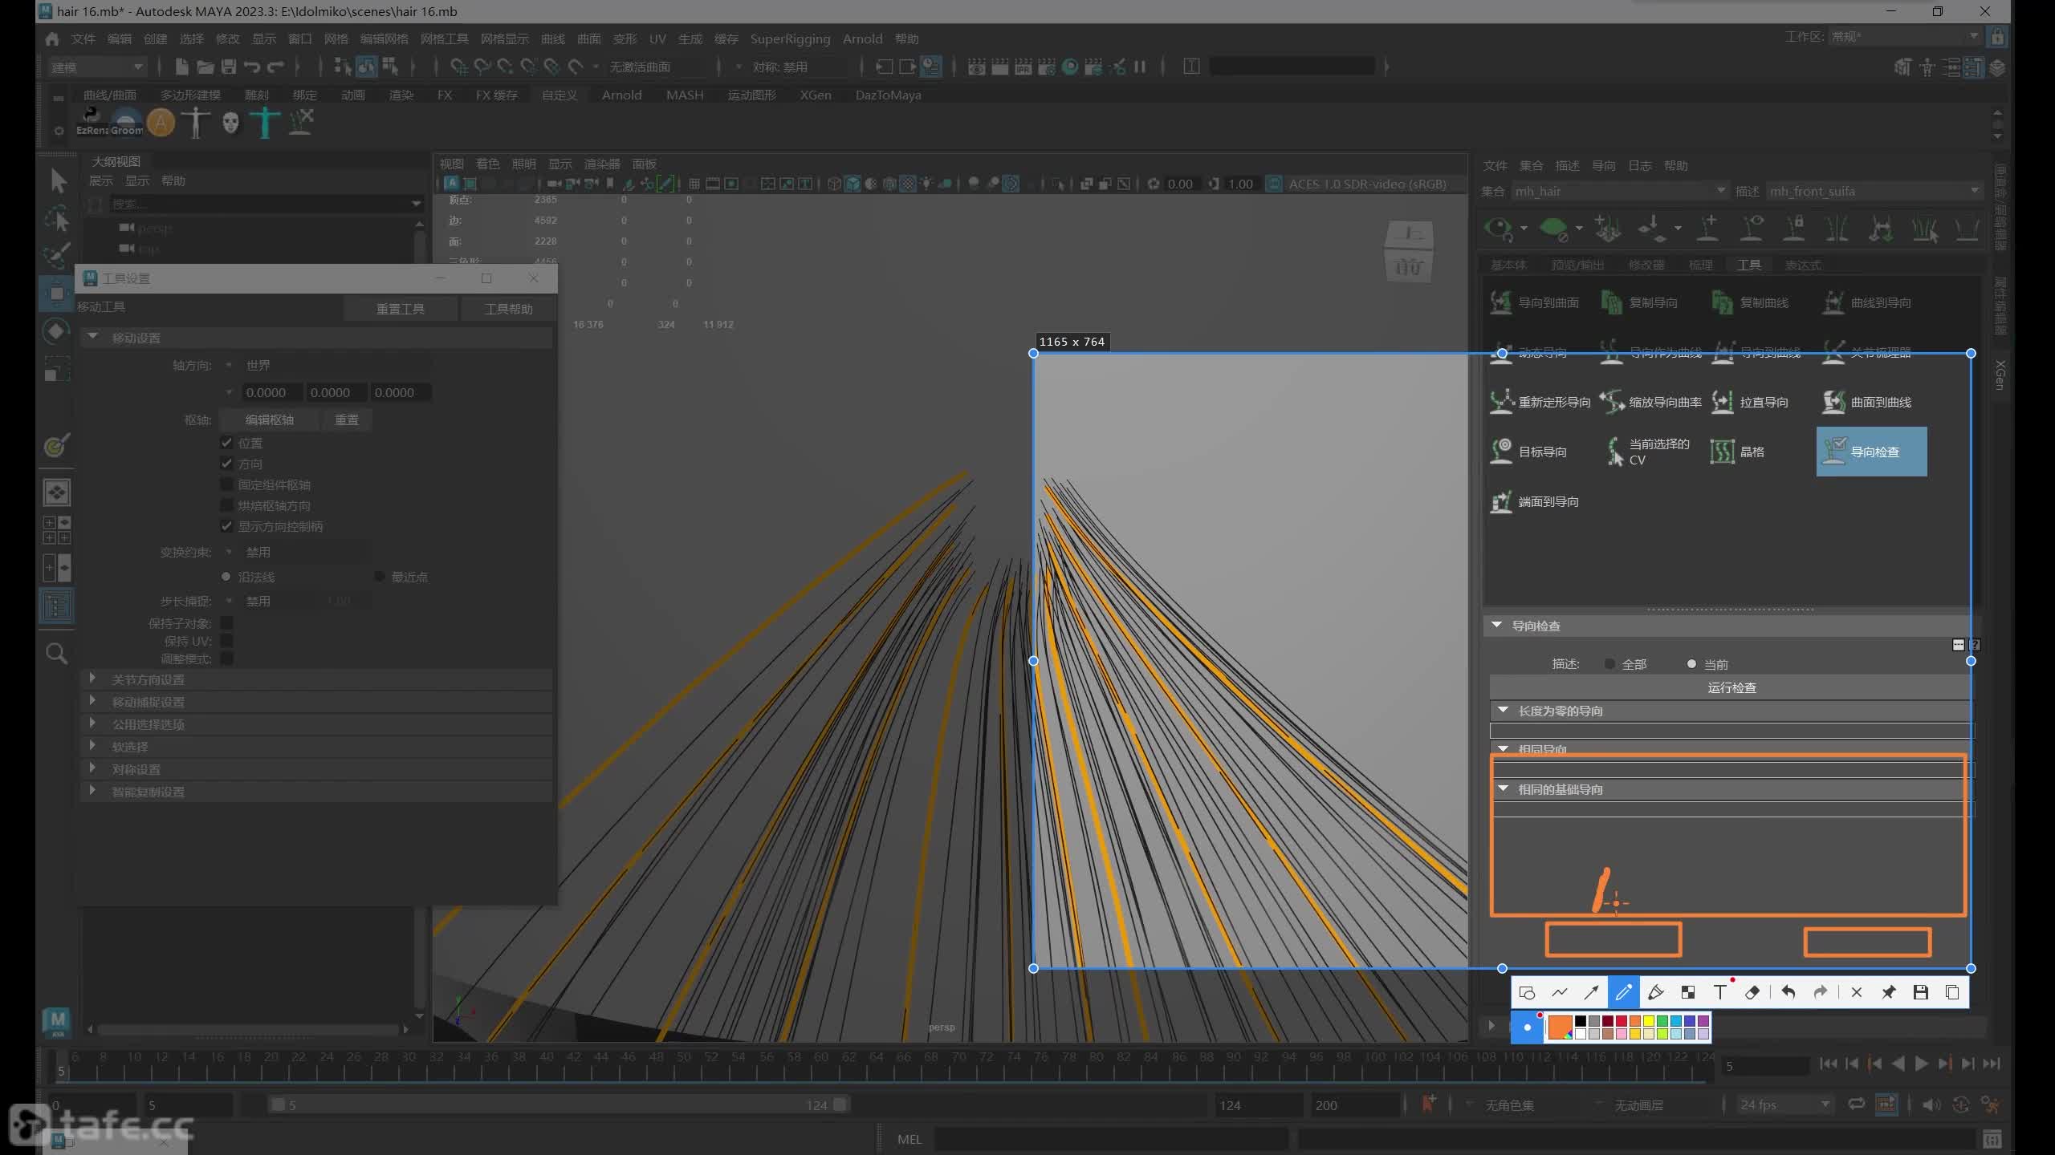2055x1155 pixels.
Task: Select the text annotation tool
Action: (1720, 993)
